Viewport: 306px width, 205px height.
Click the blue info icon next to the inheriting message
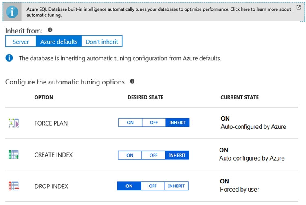[x=9, y=58]
